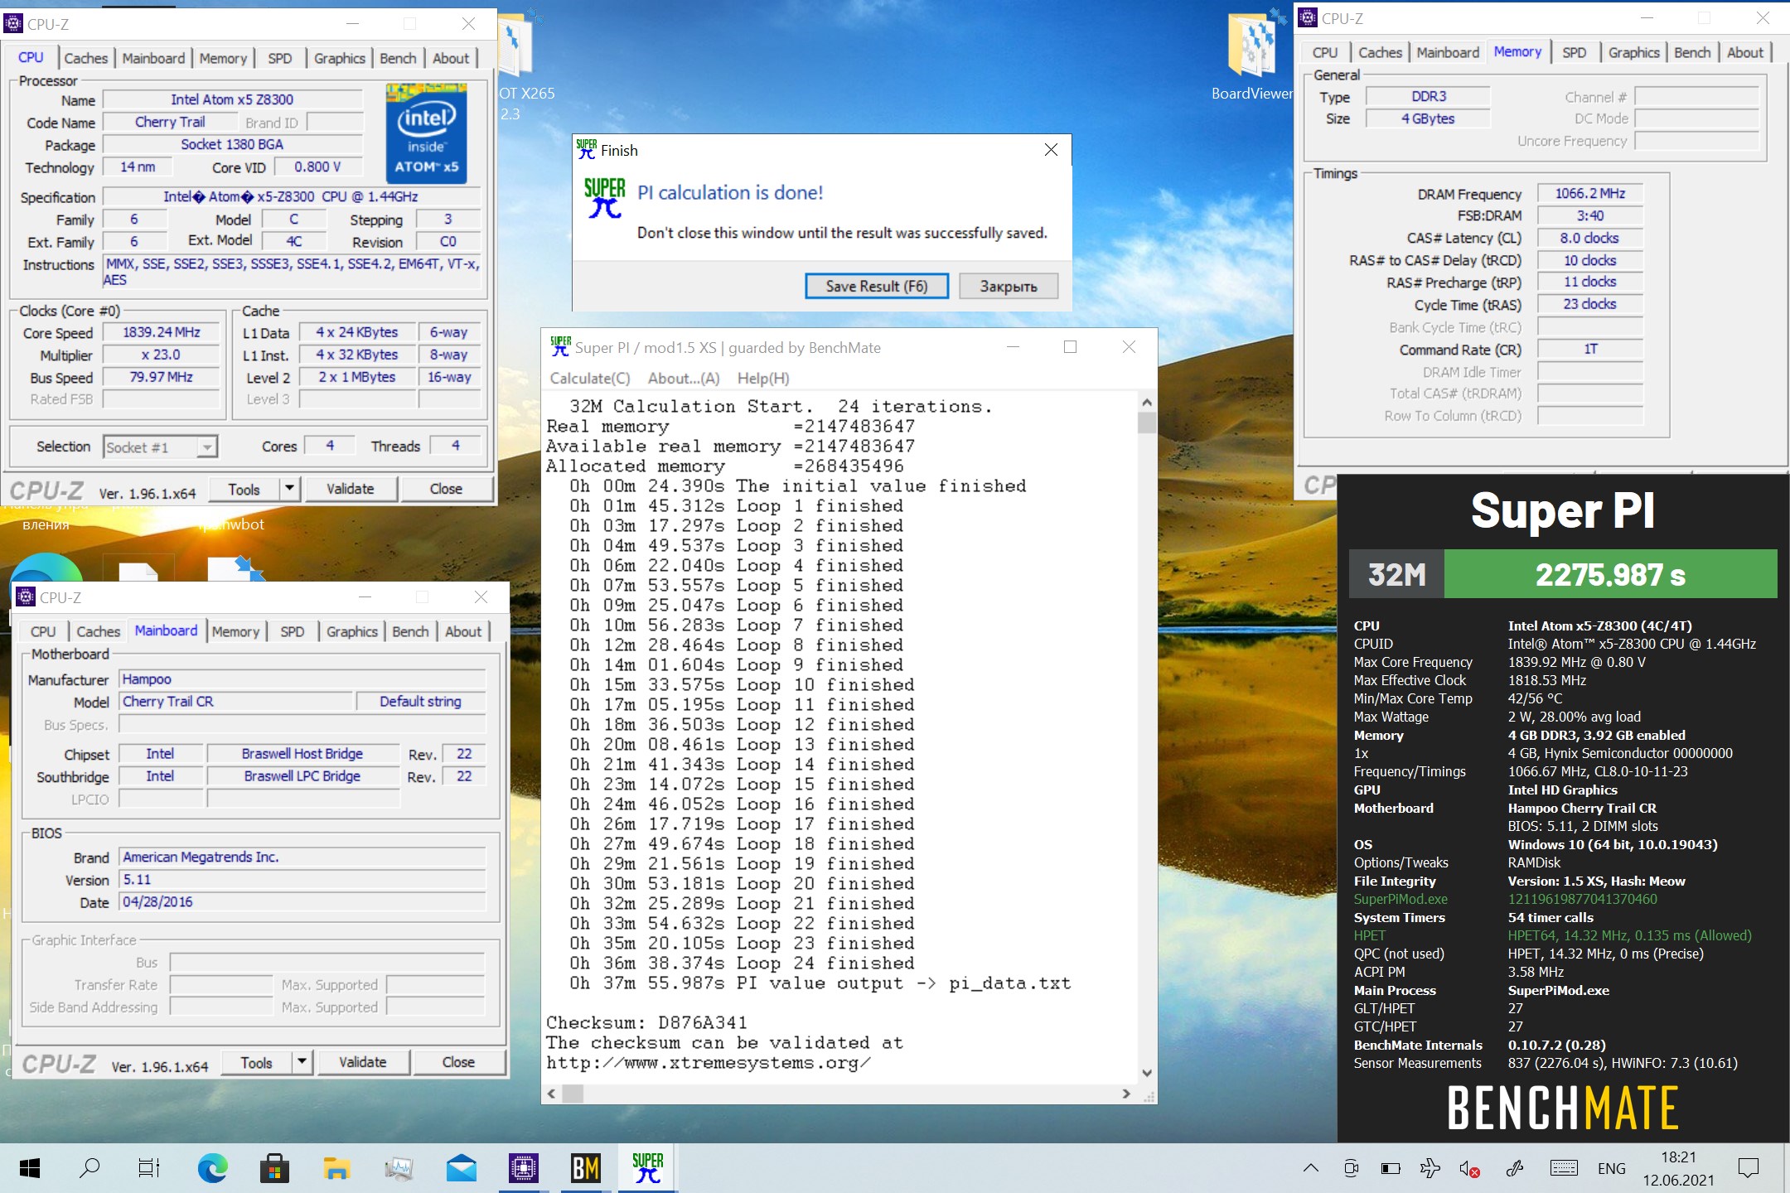Click Super PI icon in Finish dialog title
The height and width of the screenshot is (1193, 1790).
pos(586,149)
